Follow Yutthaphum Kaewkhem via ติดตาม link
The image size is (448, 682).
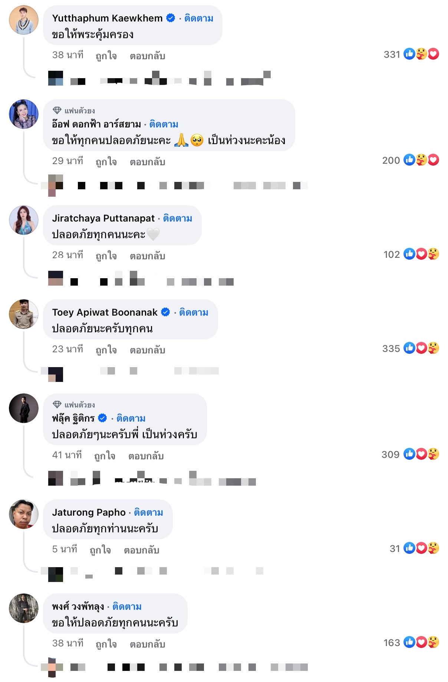click(199, 18)
